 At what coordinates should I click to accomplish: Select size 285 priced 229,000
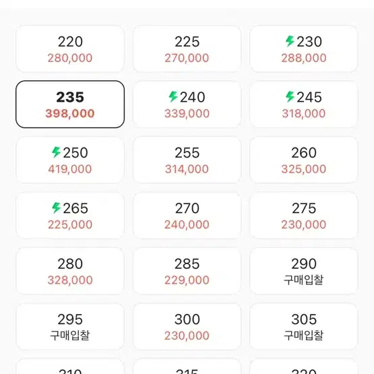pyautogui.click(x=187, y=271)
